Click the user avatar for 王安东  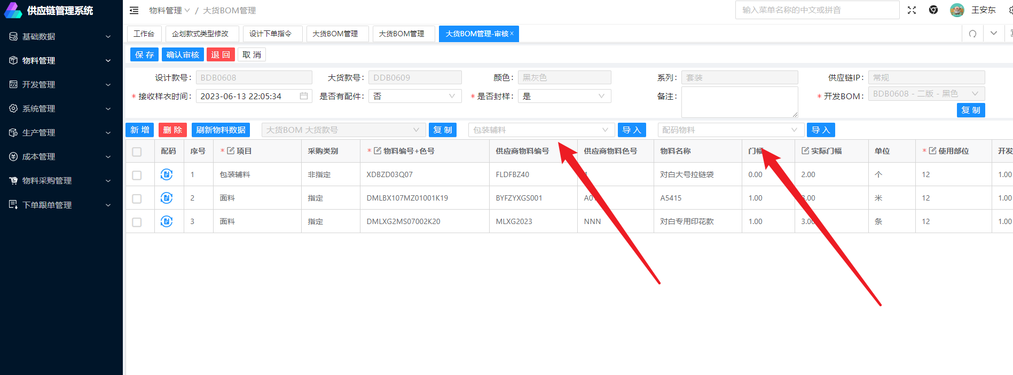pyautogui.click(x=956, y=10)
